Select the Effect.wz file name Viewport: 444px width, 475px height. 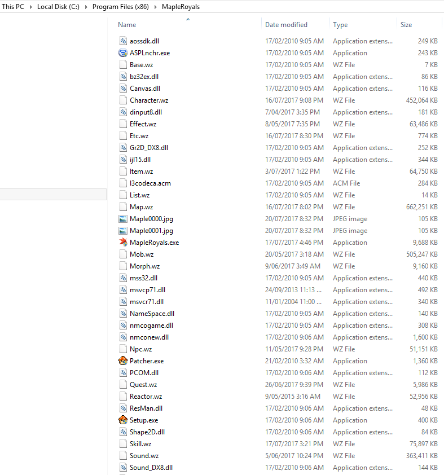click(143, 124)
